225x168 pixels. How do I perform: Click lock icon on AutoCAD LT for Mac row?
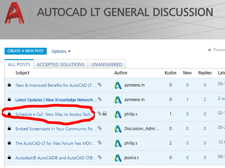pyautogui.click(x=9, y=143)
